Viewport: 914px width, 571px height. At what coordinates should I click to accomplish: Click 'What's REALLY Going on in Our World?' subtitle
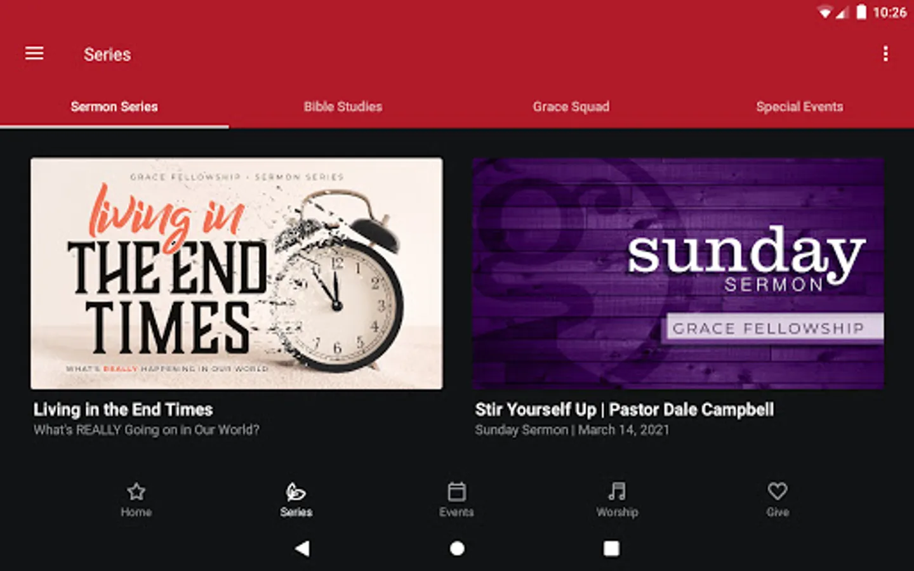coord(147,430)
